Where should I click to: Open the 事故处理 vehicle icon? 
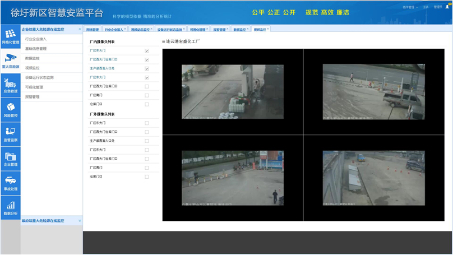click(10, 181)
